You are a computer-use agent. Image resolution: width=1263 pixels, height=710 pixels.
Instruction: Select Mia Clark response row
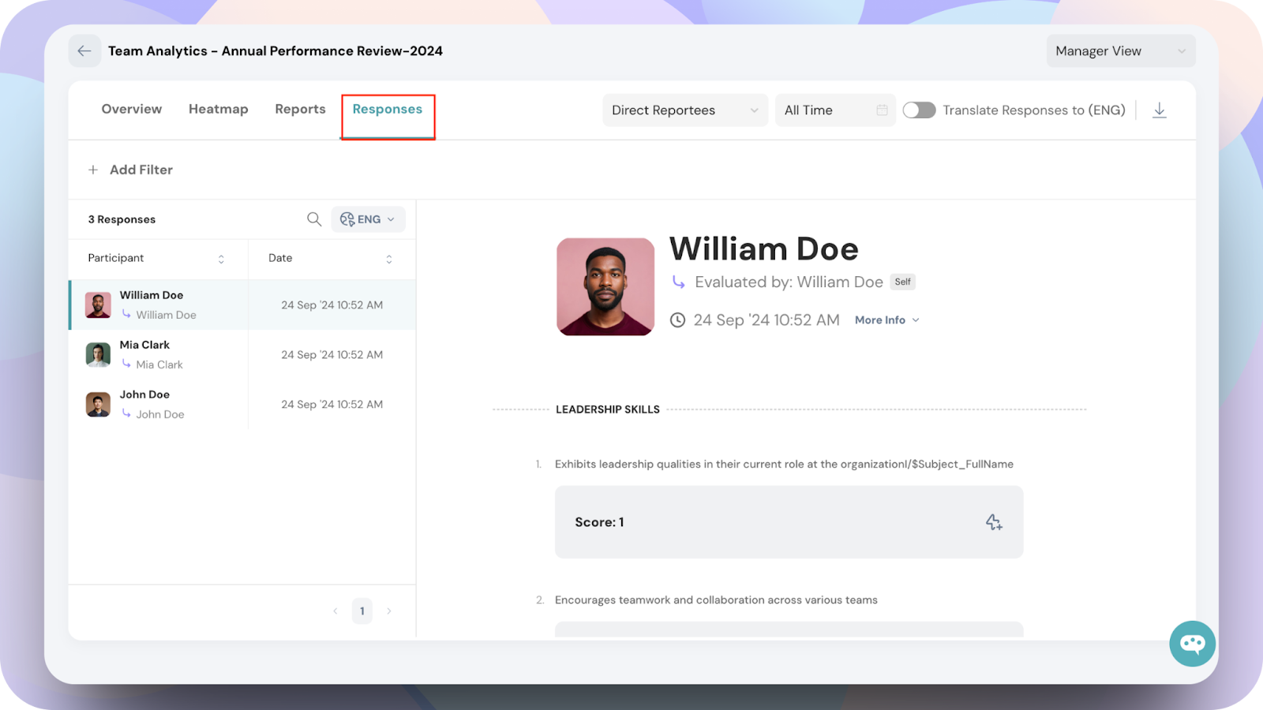point(242,355)
